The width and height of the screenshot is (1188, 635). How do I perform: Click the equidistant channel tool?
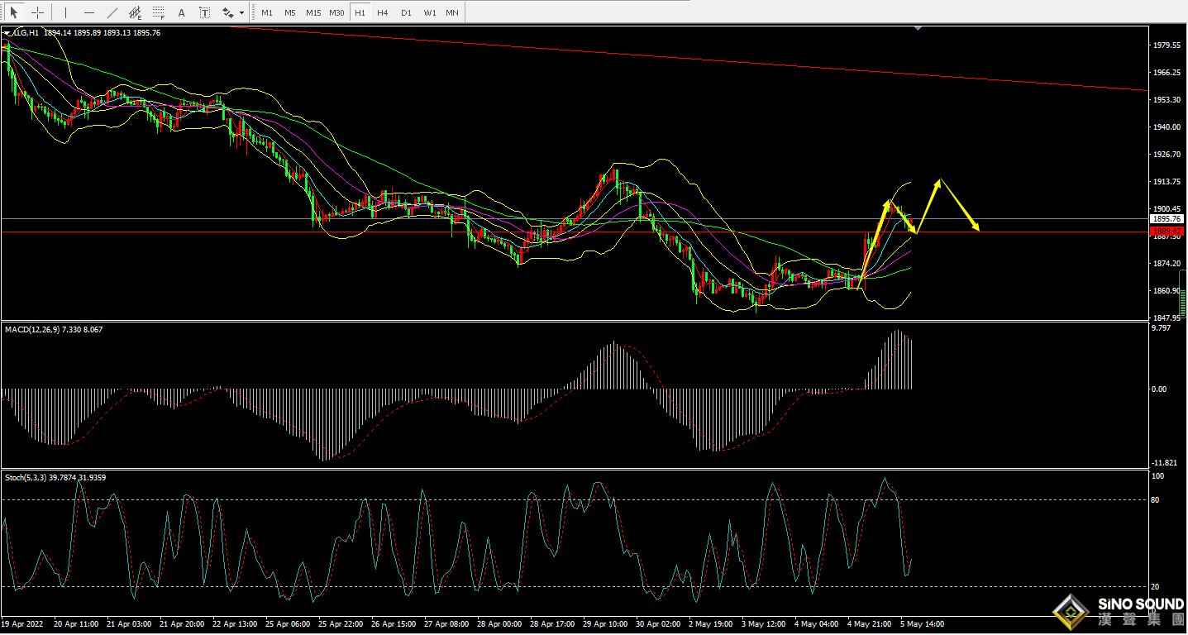(135, 12)
